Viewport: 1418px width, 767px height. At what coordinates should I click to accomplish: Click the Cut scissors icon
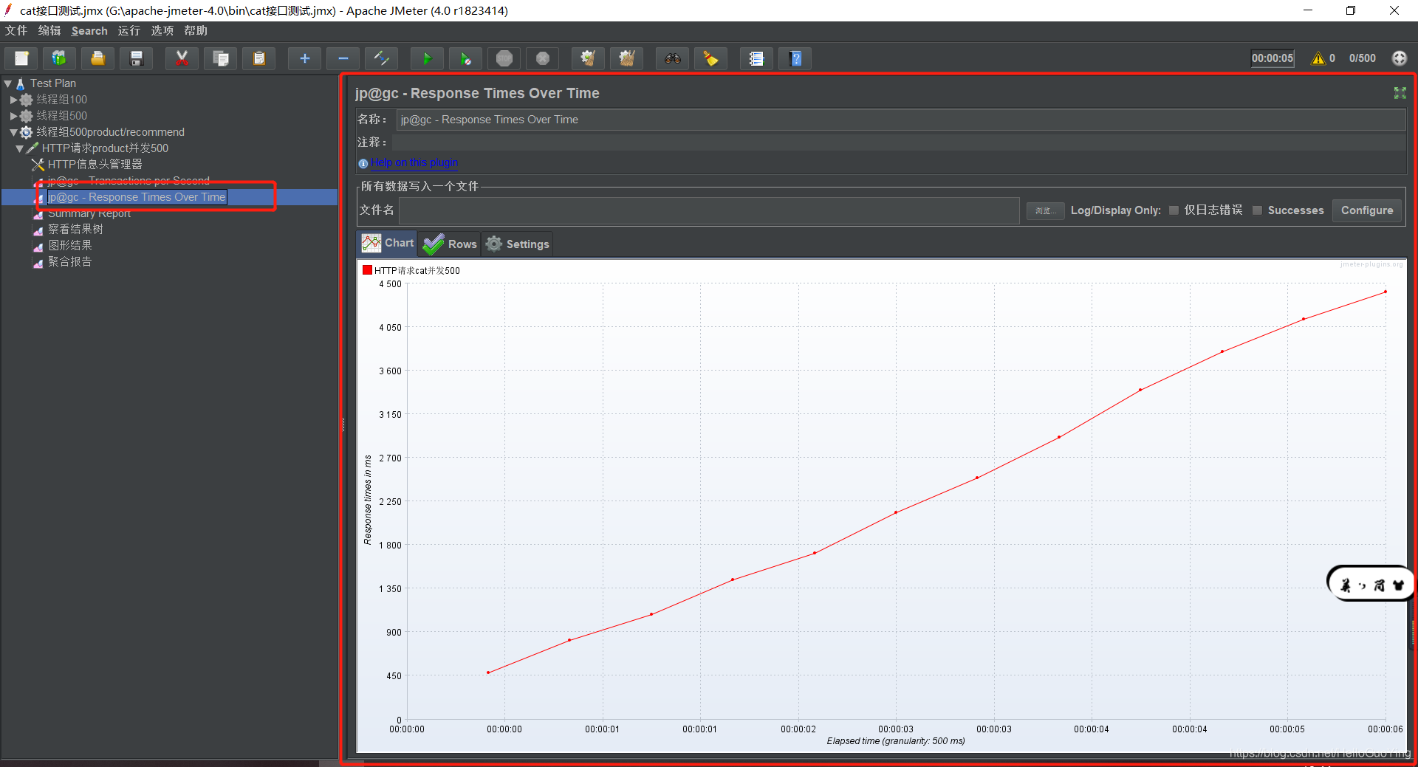(x=182, y=58)
